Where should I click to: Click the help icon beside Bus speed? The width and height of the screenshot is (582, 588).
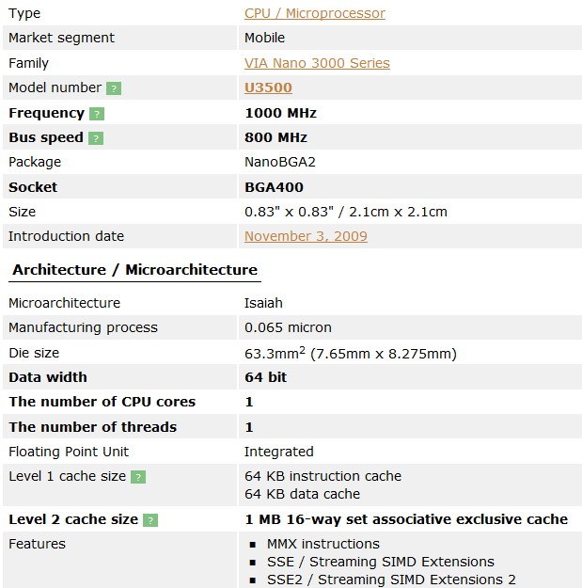pos(96,138)
